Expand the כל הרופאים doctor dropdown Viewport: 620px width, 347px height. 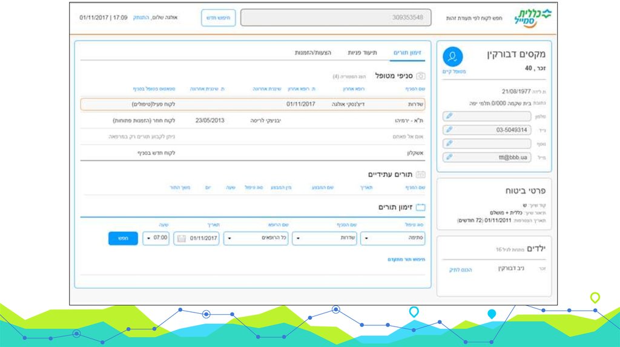(256, 238)
